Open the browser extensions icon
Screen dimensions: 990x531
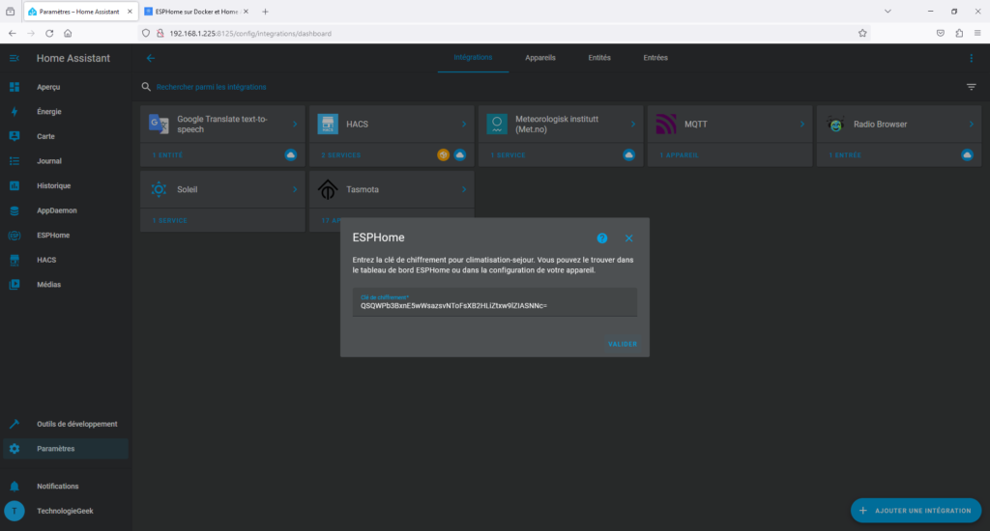click(x=959, y=34)
